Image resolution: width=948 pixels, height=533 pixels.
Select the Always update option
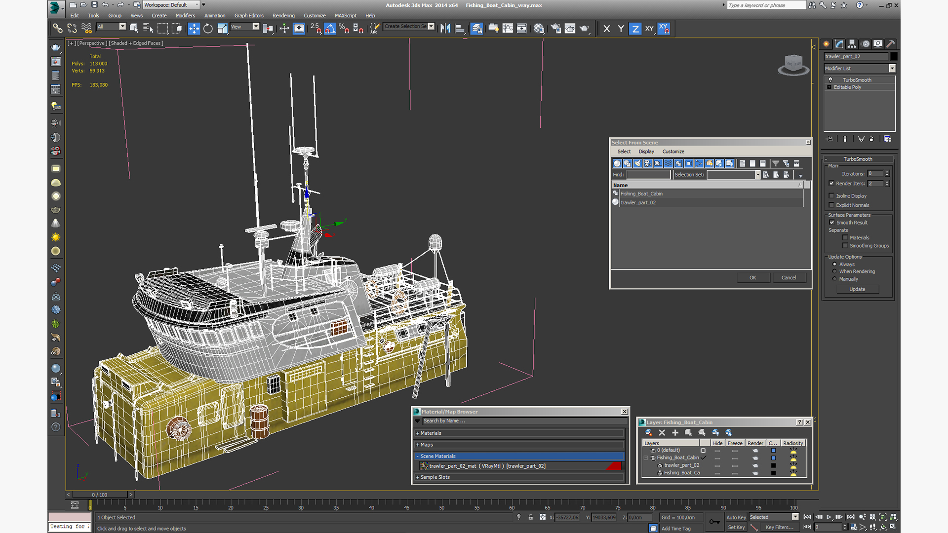pyautogui.click(x=835, y=264)
